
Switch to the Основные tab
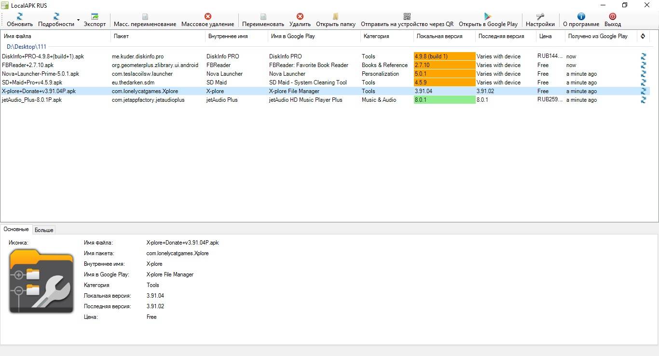point(16,230)
